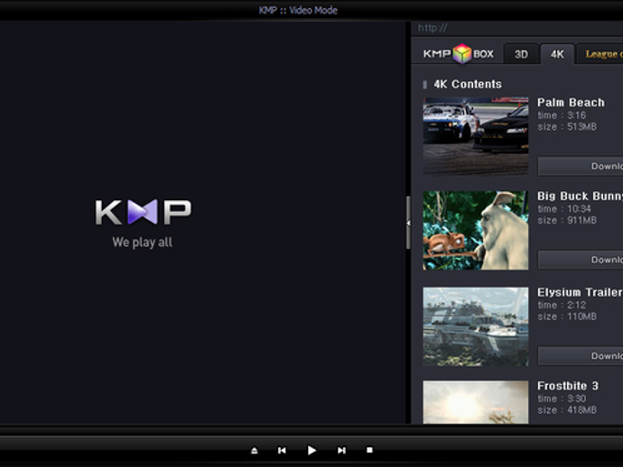
Task: Click the Elysium Trailer size 110MB text
Action: [x=567, y=316]
